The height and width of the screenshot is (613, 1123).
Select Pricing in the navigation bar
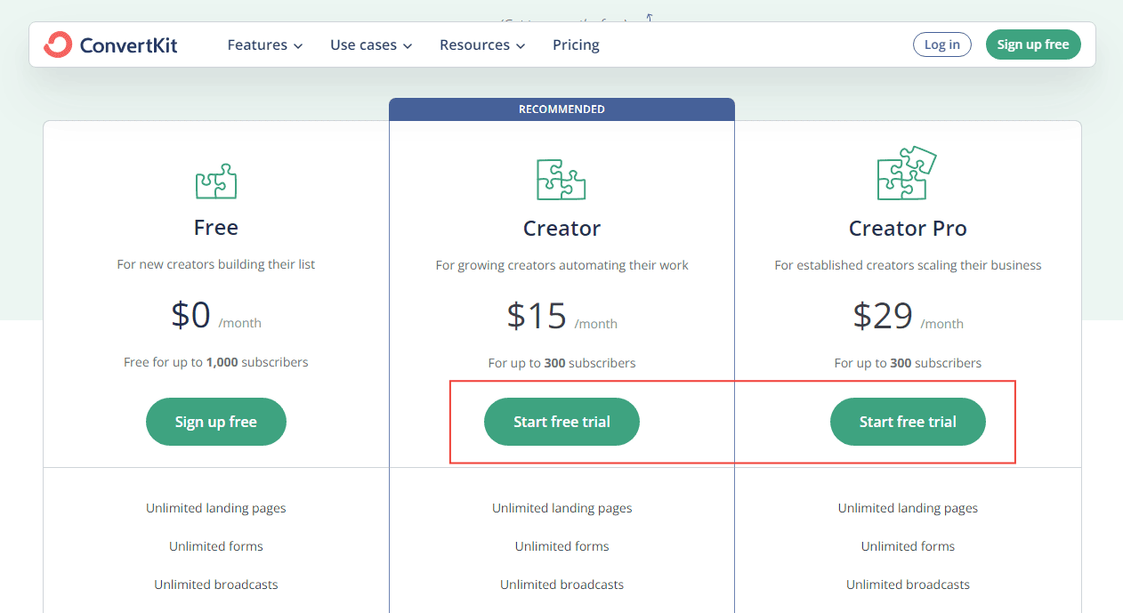(575, 44)
